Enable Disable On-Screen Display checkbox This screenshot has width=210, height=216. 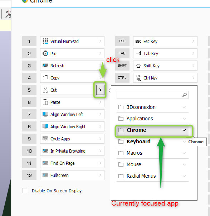tap(25, 191)
